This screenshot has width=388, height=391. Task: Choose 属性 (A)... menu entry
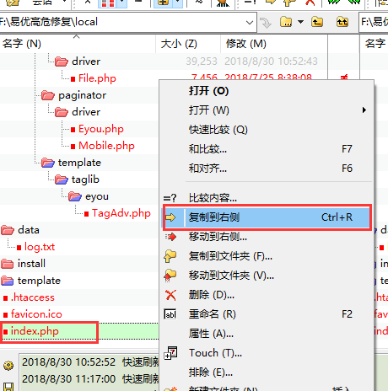coord(267,334)
